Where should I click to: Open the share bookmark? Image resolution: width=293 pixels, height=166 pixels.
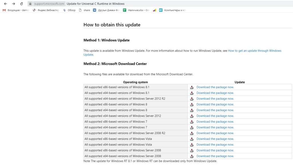84,10
